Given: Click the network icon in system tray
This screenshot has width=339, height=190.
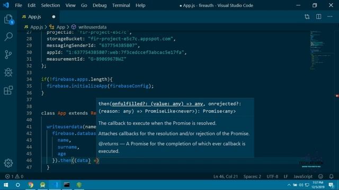Looking at the screenshot, I should coord(307,185).
